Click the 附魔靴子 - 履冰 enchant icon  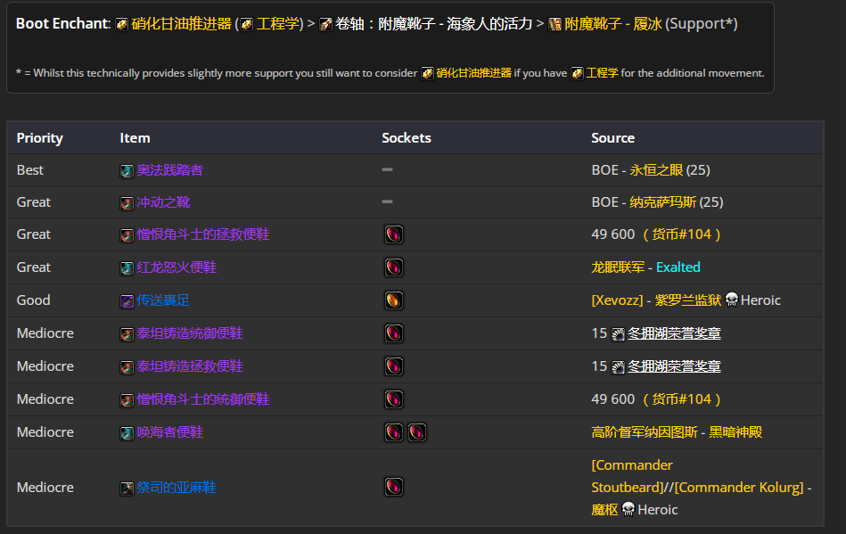tap(554, 24)
